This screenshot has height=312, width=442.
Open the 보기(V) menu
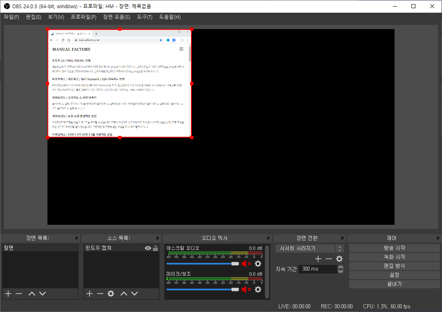(x=56, y=17)
